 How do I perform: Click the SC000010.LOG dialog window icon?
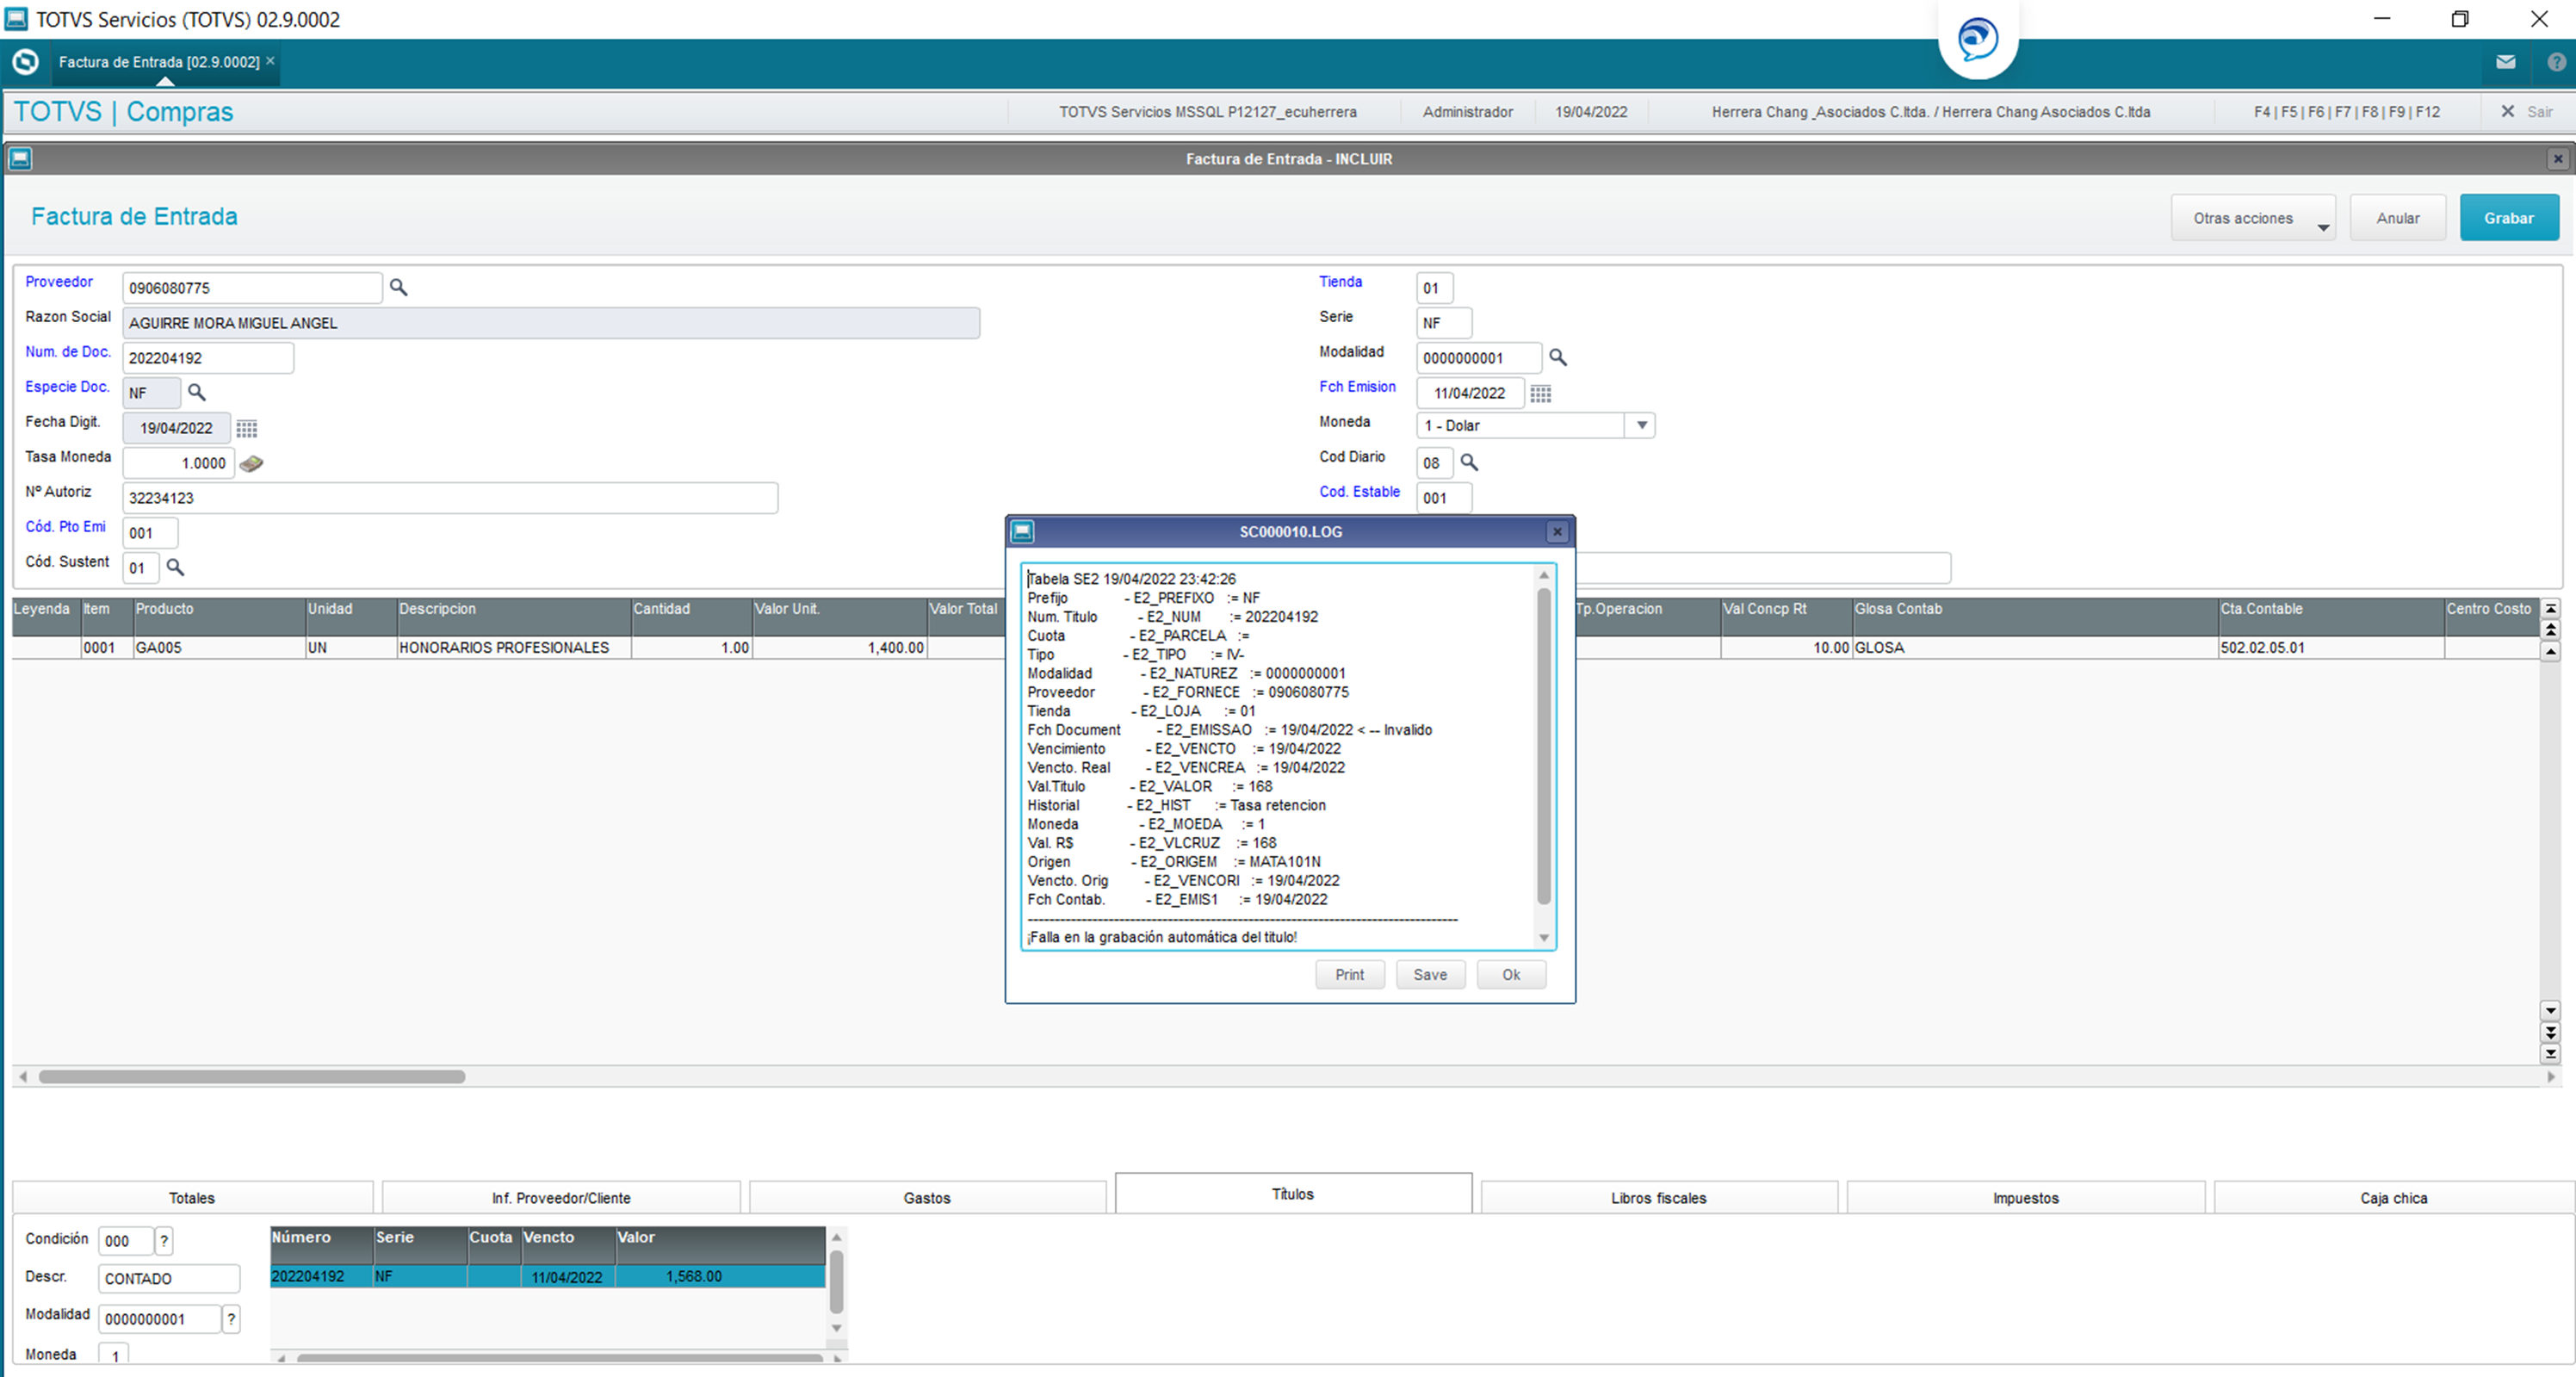click(1022, 531)
